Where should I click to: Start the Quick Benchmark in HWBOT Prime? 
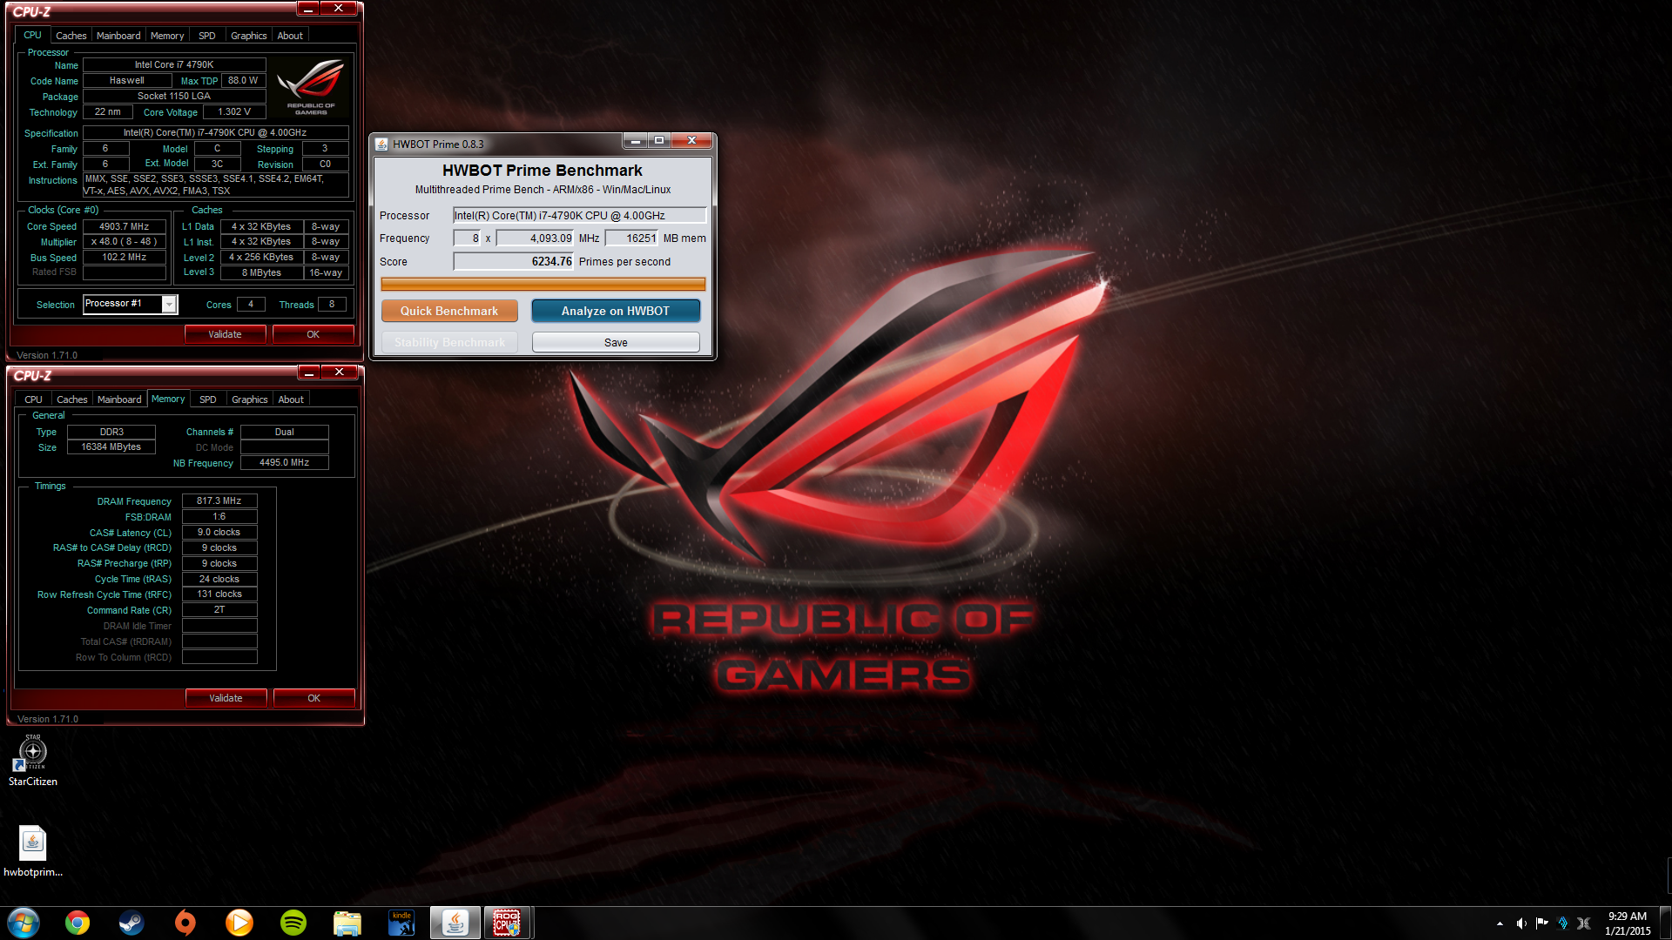click(x=449, y=311)
